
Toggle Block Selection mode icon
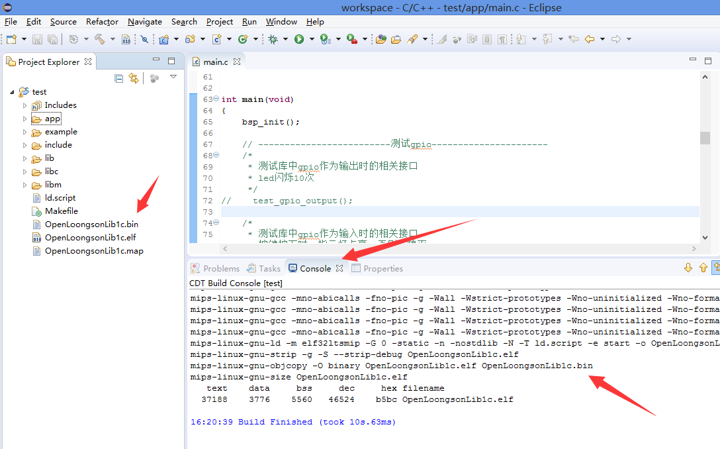tap(487, 39)
